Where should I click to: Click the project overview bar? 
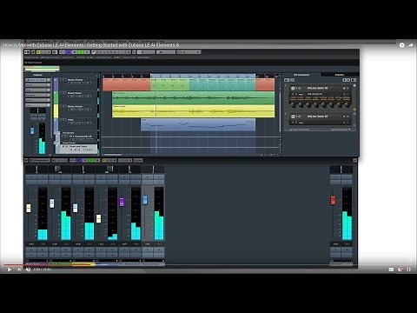[x=42, y=69]
